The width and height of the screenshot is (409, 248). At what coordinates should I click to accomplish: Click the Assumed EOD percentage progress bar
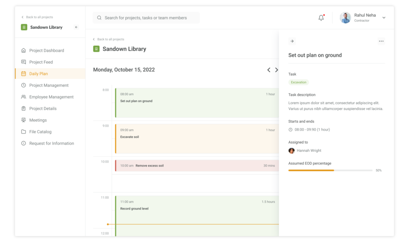click(330, 171)
